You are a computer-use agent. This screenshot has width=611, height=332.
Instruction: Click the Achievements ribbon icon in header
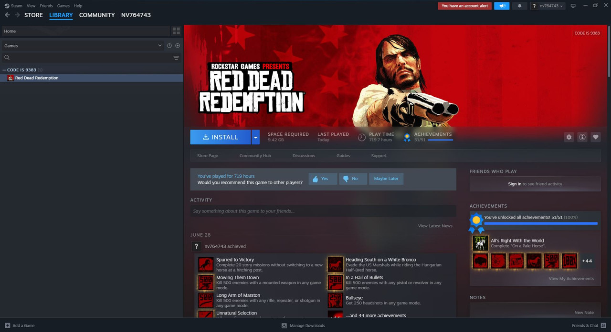(407, 138)
